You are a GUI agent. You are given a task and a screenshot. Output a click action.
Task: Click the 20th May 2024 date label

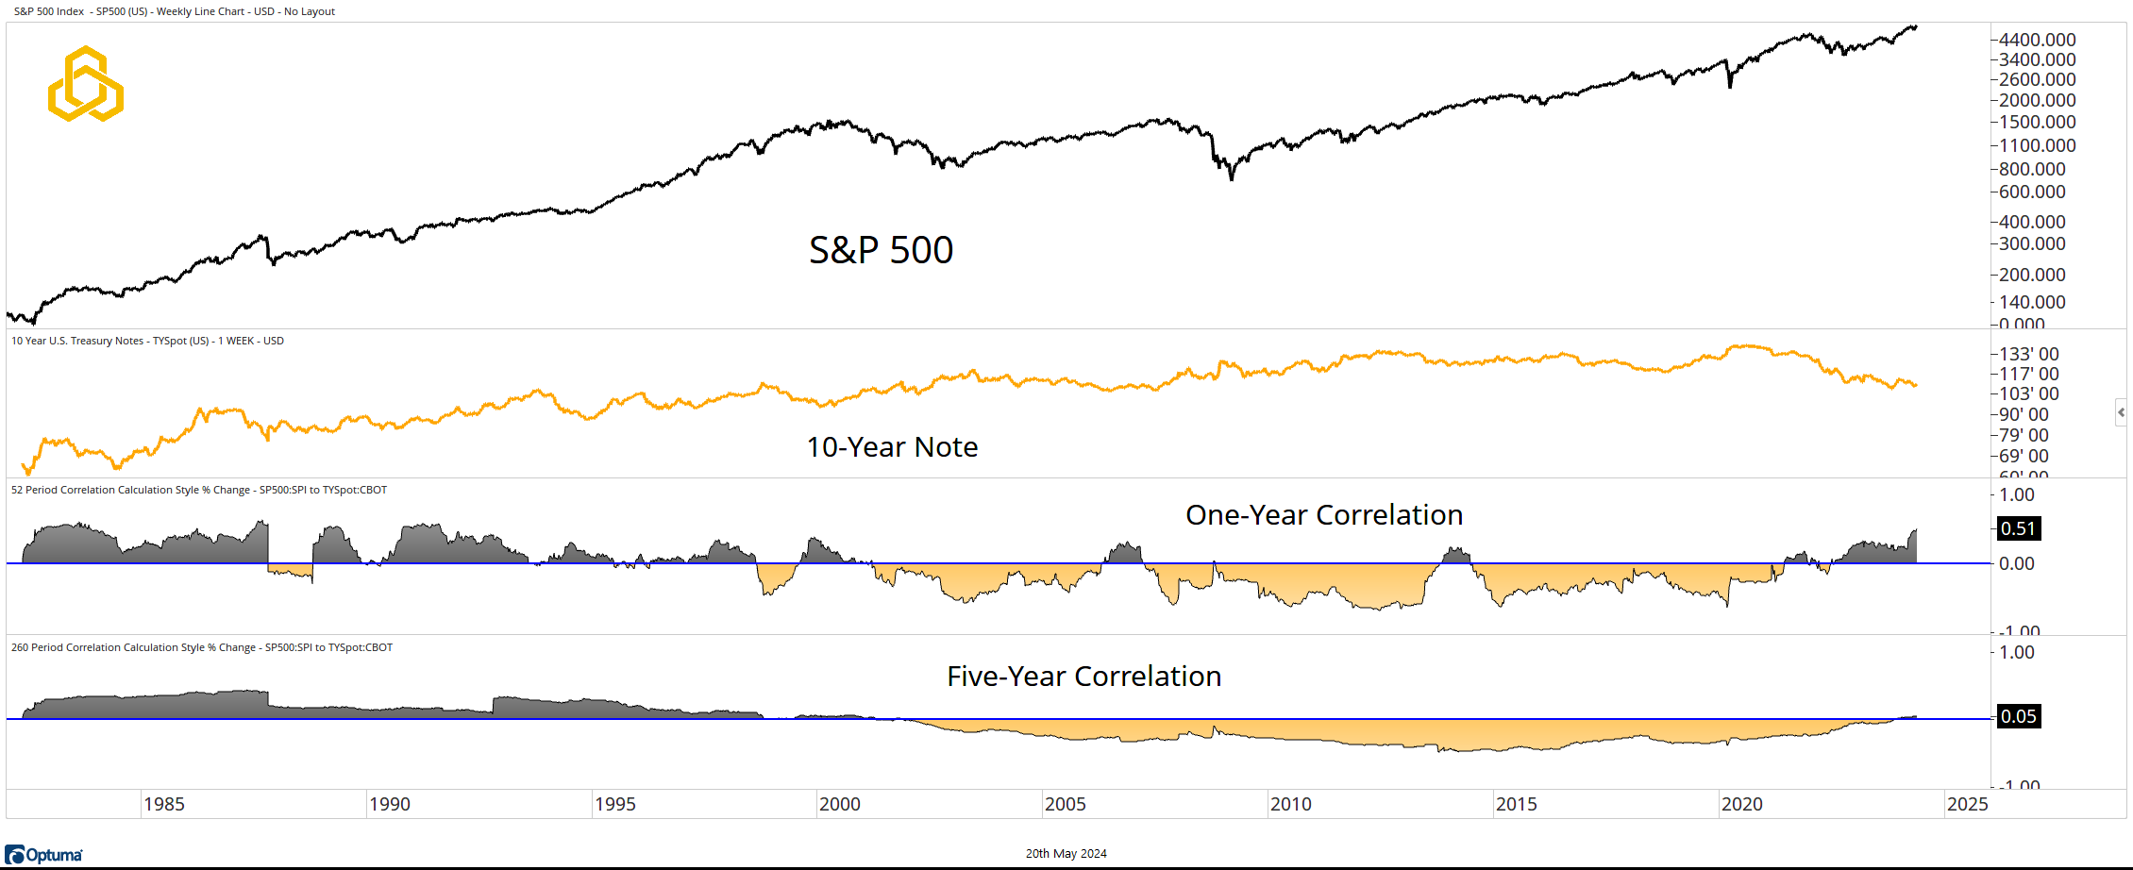(x=1066, y=854)
